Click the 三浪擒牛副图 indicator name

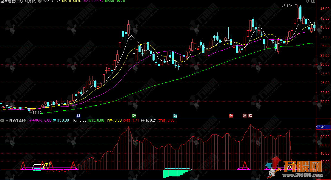pyautogui.click(x=16, y=120)
